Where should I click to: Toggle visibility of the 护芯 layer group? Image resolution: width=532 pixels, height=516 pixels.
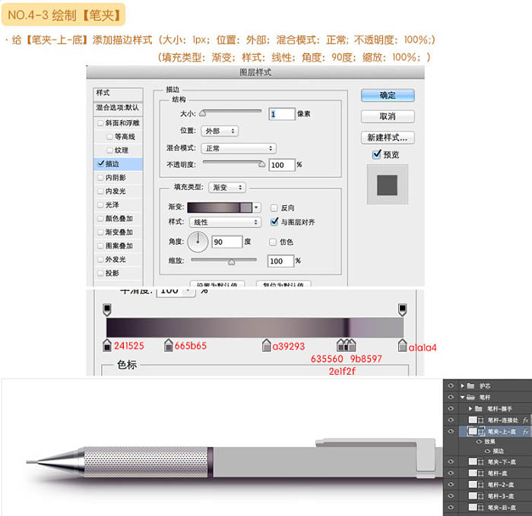[451, 386]
